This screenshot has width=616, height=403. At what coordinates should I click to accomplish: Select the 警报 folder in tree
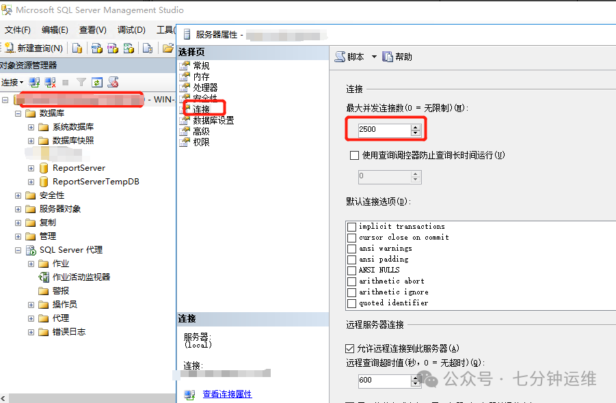[x=54, y=291]
